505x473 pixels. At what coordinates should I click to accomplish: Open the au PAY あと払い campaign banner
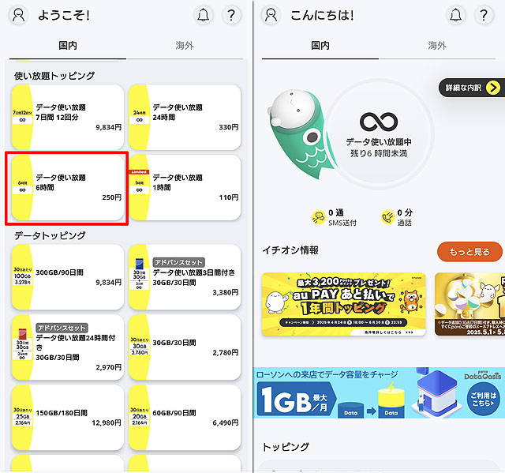point(344,304)
